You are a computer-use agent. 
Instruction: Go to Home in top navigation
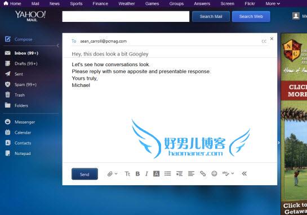coord(12,3)
